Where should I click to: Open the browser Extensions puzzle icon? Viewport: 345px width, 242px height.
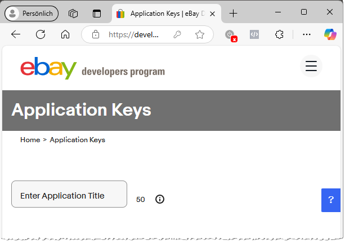(x=279, y=34)
